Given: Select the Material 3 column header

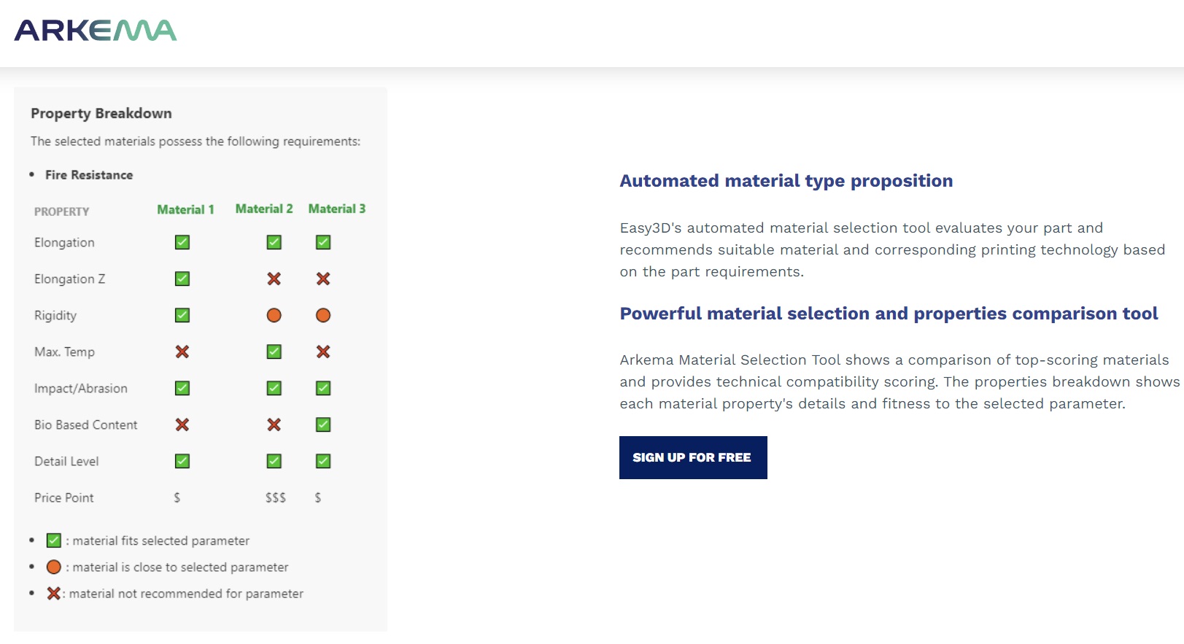Looking at the screenshot, I should [x=337, y=209].
